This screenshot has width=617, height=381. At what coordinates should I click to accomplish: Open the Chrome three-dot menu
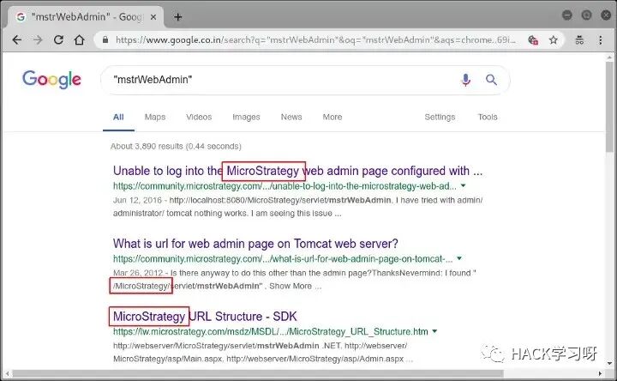600,39
